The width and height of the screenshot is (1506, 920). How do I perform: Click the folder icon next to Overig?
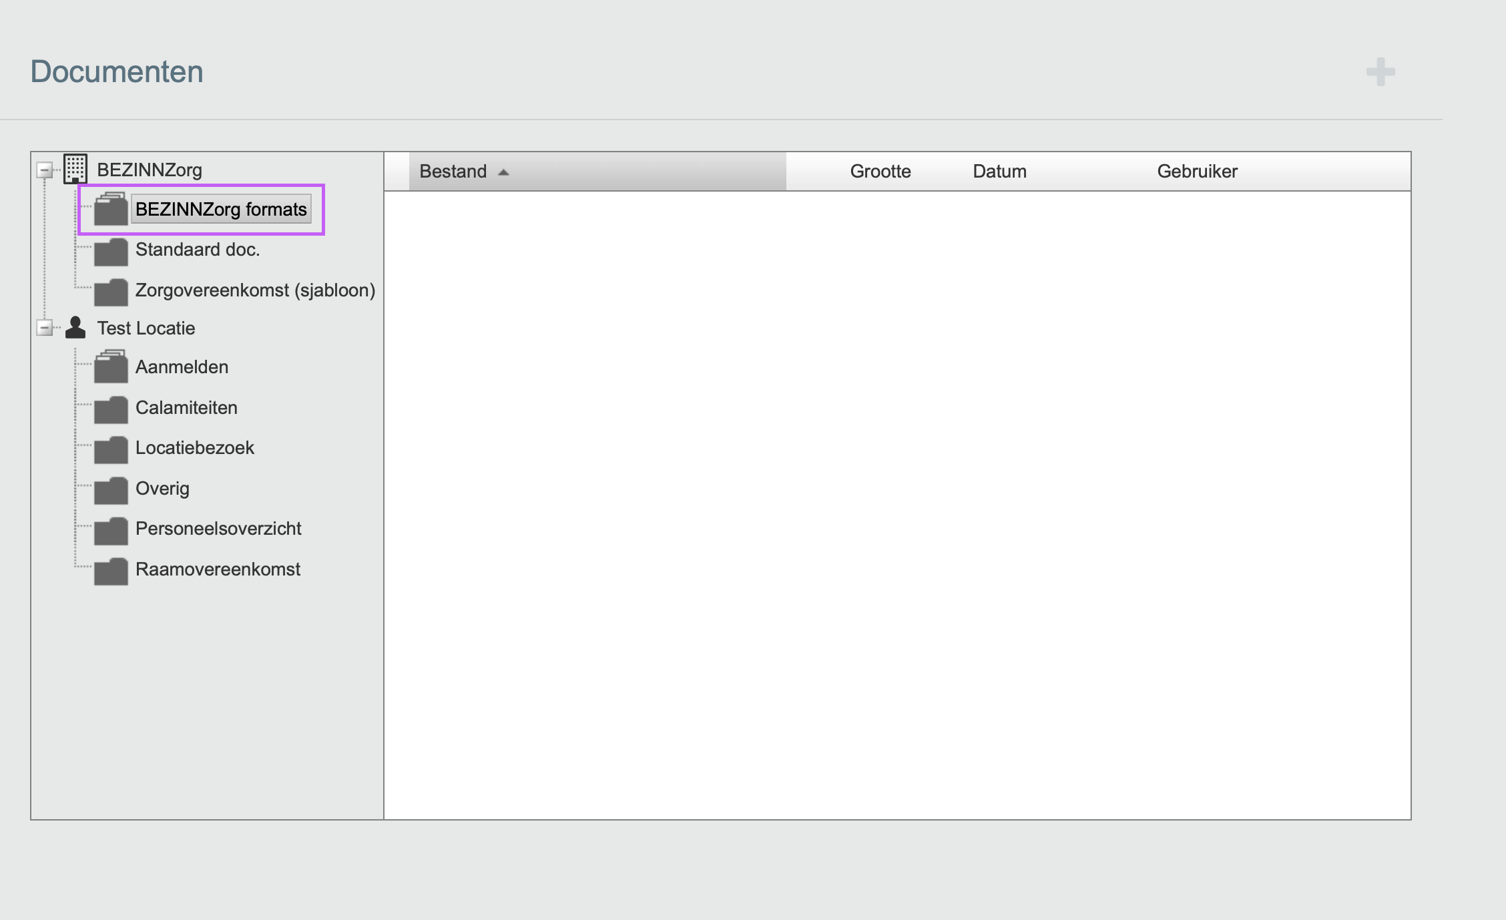pos(111,490)
